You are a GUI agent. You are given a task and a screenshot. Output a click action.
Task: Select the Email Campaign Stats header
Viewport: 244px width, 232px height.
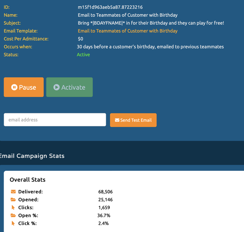[x=32, y=156]
